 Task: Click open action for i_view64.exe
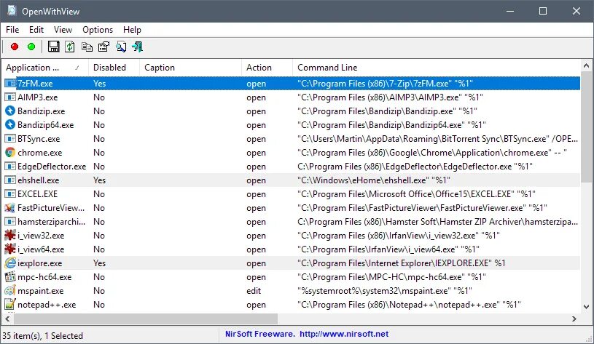pyautogui.click(x=256, y=249)
